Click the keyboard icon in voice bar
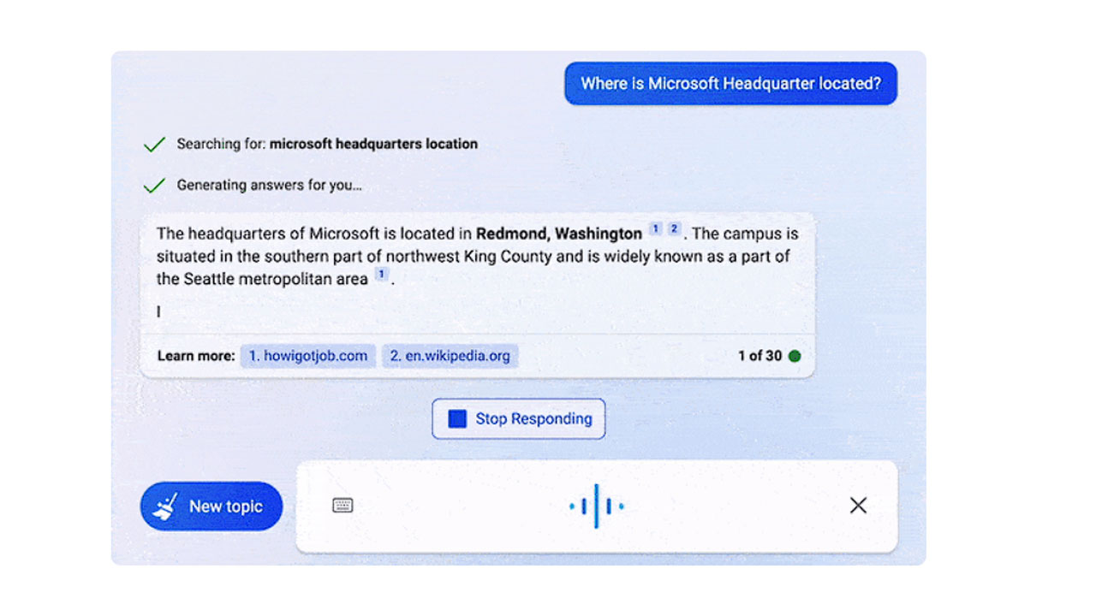This screenshot has height=616, width=1096. click(342, 506)
